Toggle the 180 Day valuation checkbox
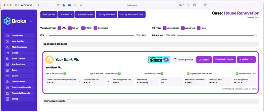Image resolution: width=264 pixels, height=112 pixels. coord(70,28)
